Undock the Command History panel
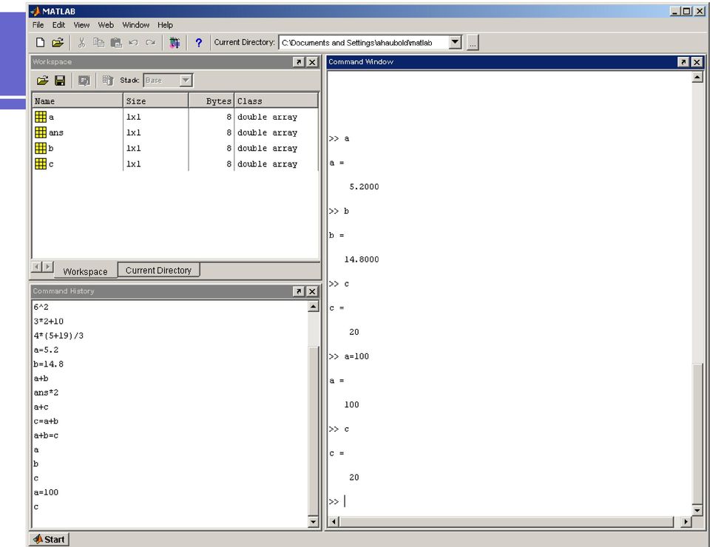This screenshot has width=710, height=547. [x=299, y=291]
